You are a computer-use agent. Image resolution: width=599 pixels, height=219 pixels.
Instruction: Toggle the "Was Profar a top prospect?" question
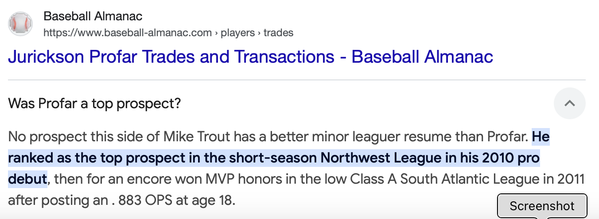[x=95, y=104]
